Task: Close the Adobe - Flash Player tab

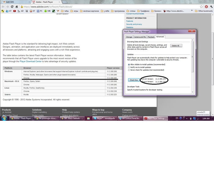Action: tap(59, 2)
